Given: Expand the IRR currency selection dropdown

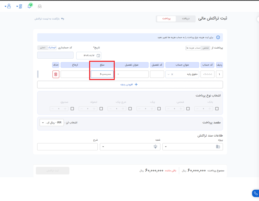Looking at the screenshot, I should [52, 123].
